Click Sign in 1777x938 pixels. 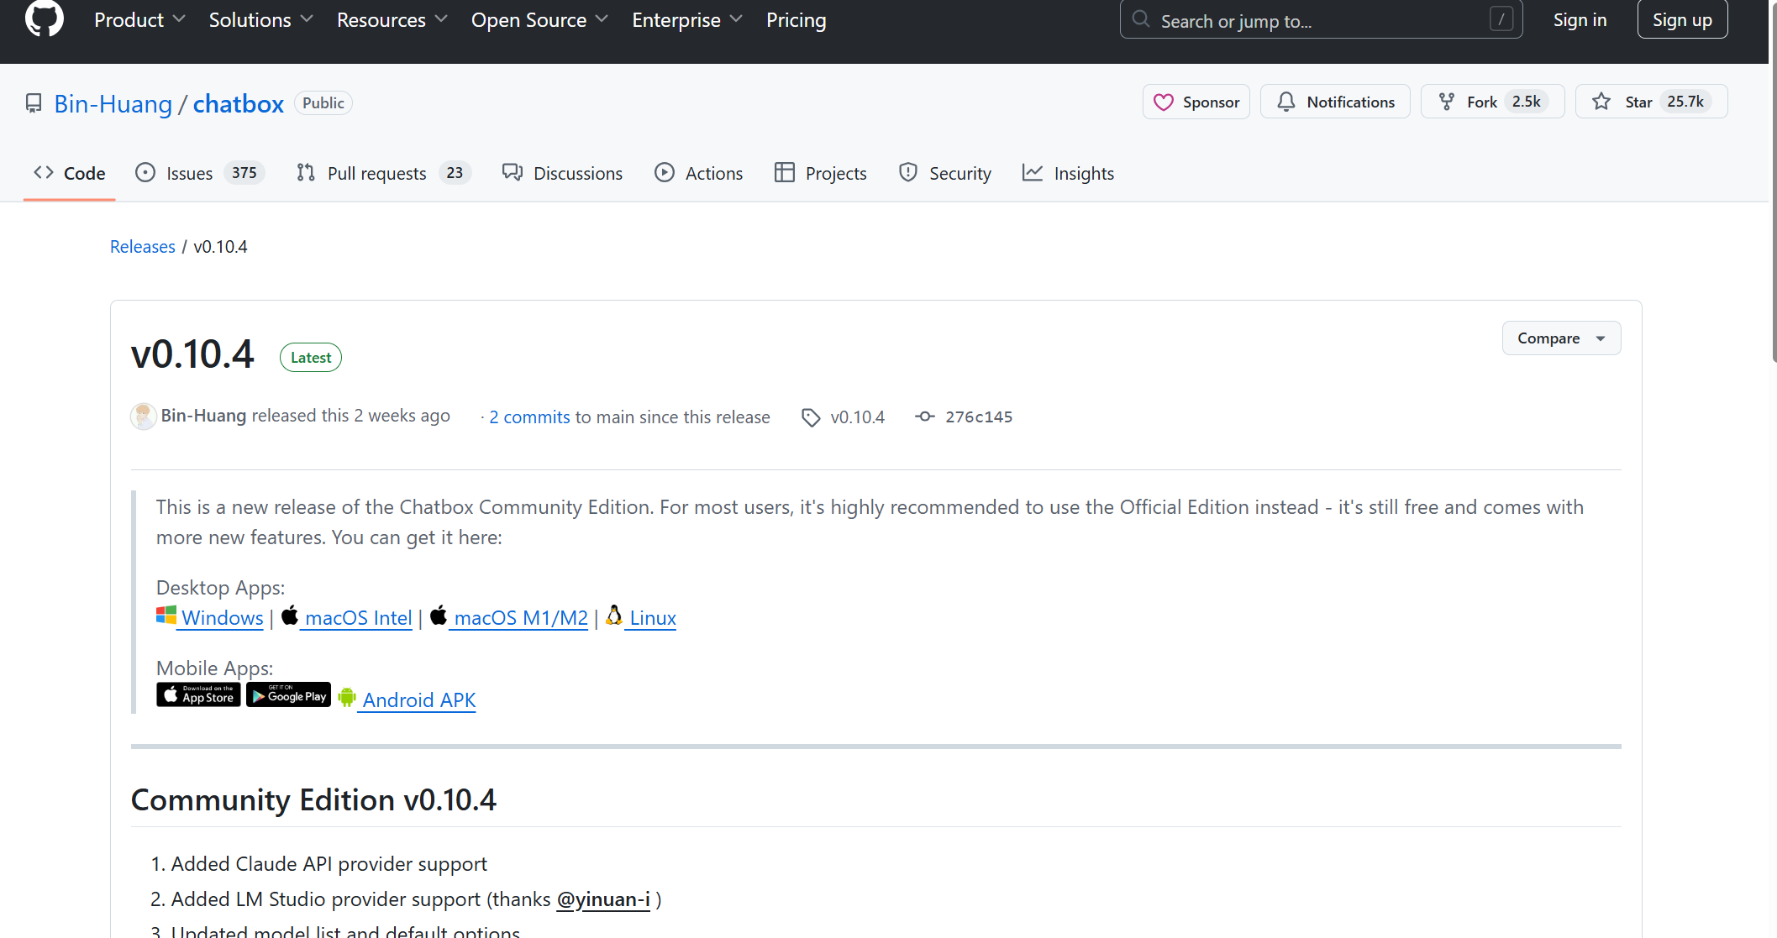(1580, 20)
